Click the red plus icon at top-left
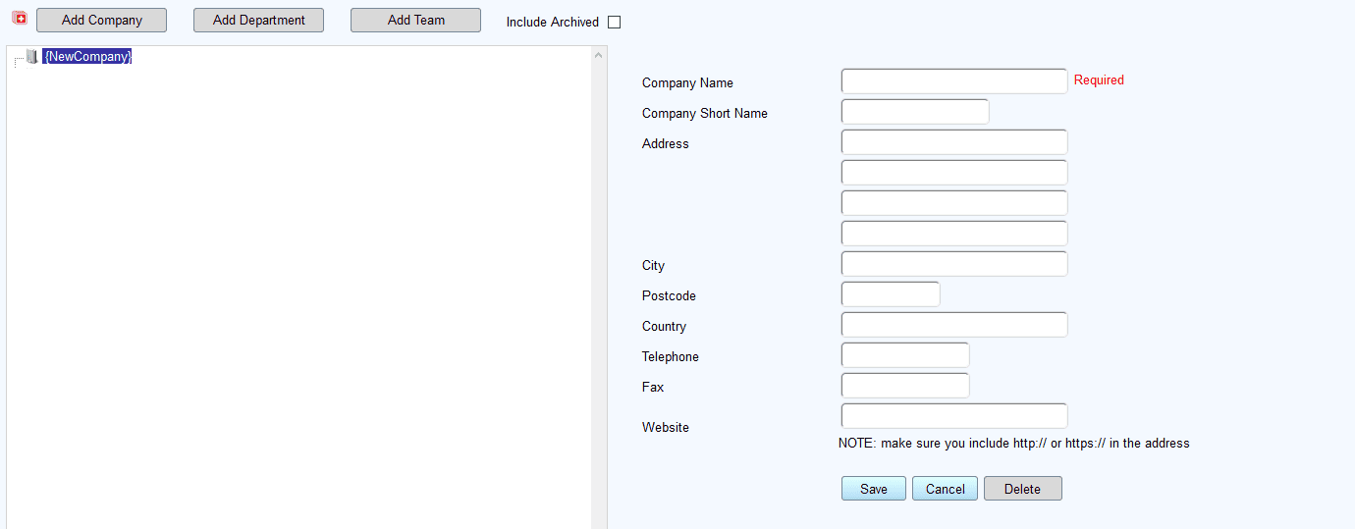This screenshot has width=1355, height=529. 19,18
